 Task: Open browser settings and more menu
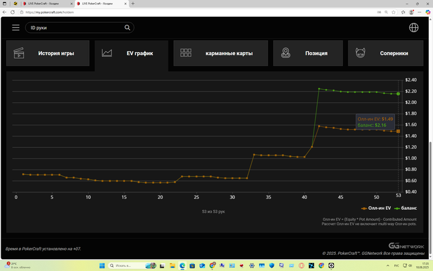pyautogui.click(x=419, y=12)
